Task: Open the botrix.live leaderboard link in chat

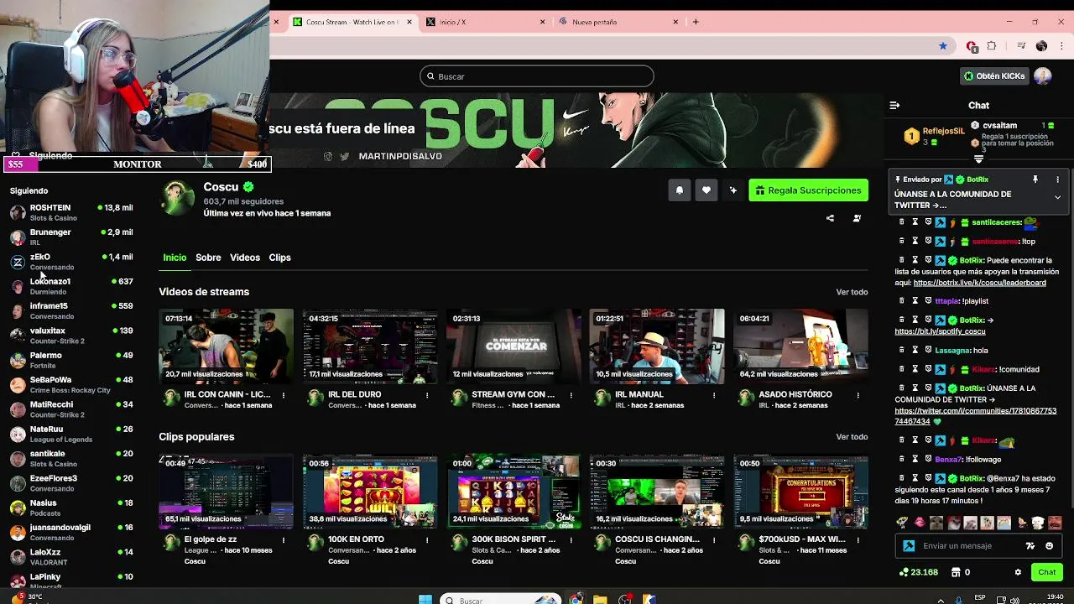Action: [x=979, y=283]
